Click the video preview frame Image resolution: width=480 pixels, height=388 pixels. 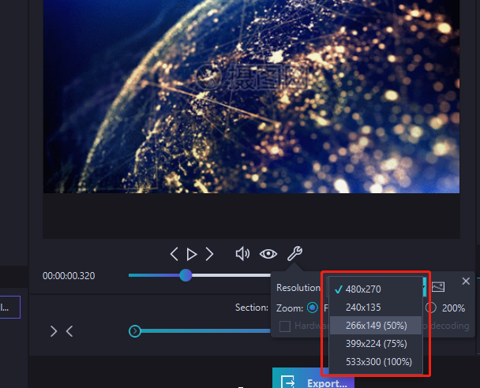251,96
